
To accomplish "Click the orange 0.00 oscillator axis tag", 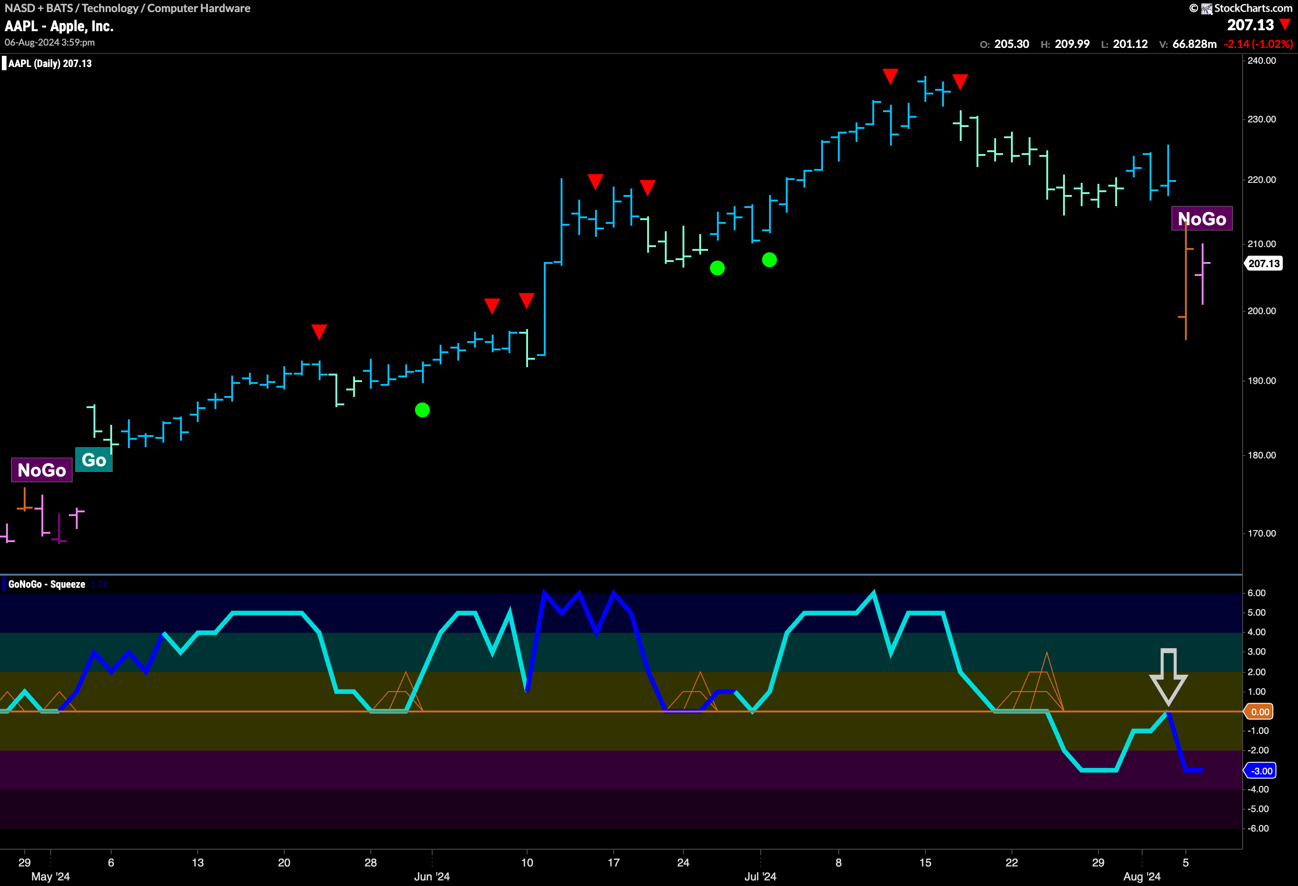I will 1259,711.
